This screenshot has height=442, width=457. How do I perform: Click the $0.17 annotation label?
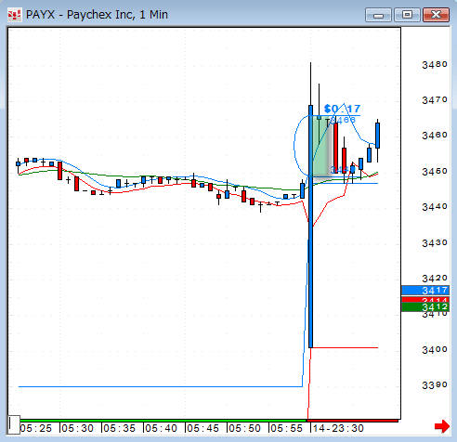342,109
